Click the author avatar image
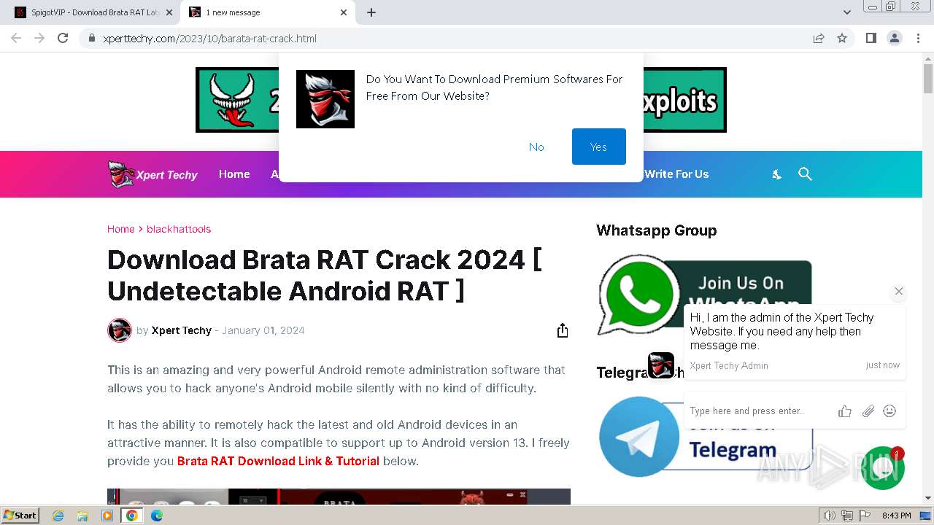Screen dimensions: 934x525 [120, 330]
